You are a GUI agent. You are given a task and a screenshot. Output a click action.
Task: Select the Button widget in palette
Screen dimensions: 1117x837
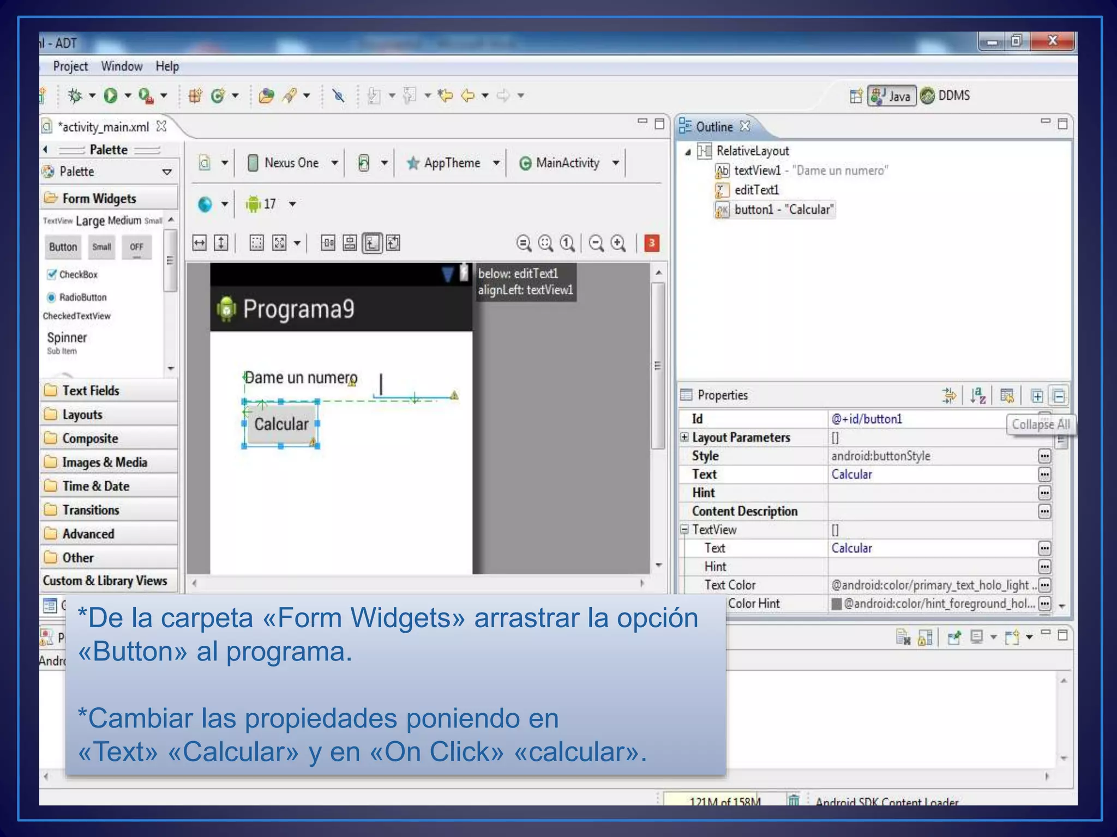point(63,247)
